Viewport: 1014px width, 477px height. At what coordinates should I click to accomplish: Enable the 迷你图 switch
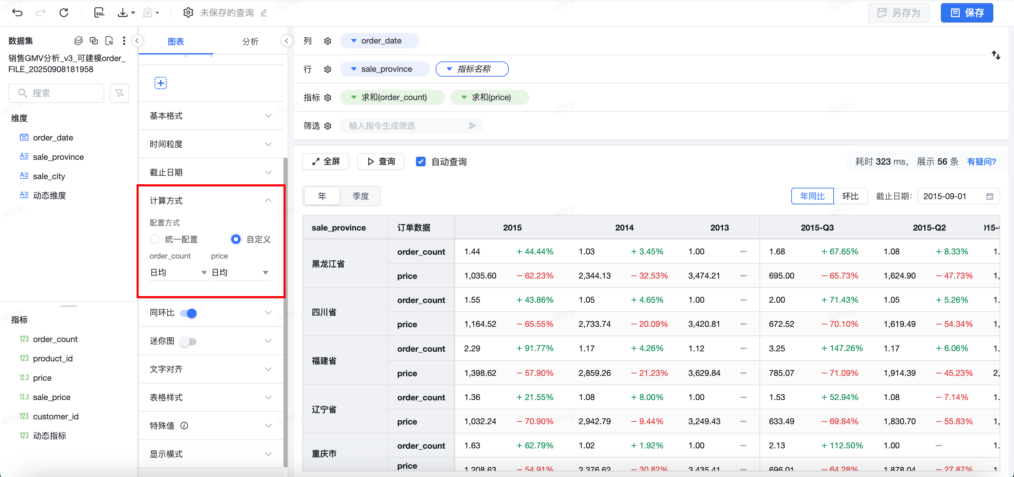(x=189, y=341)
